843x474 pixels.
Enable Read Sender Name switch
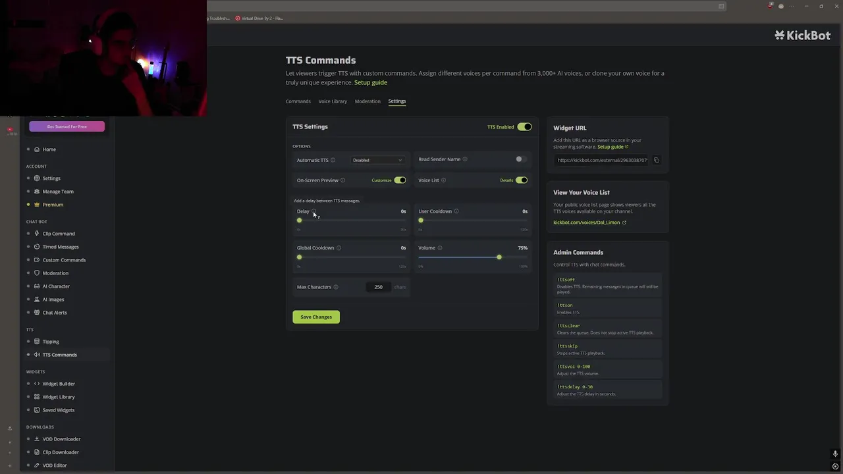tap(521, 159)
